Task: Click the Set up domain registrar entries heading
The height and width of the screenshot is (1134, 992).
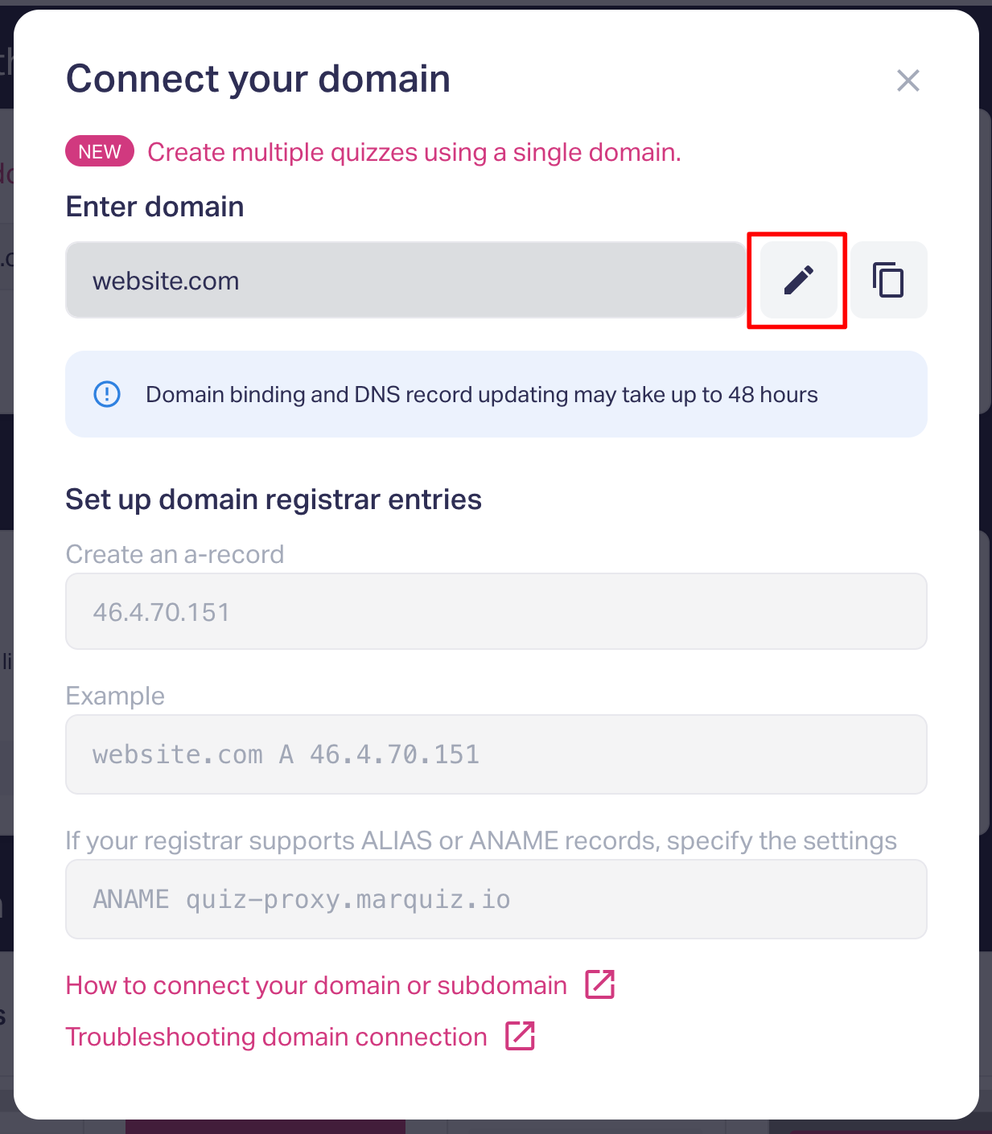Action: (274, 499)
